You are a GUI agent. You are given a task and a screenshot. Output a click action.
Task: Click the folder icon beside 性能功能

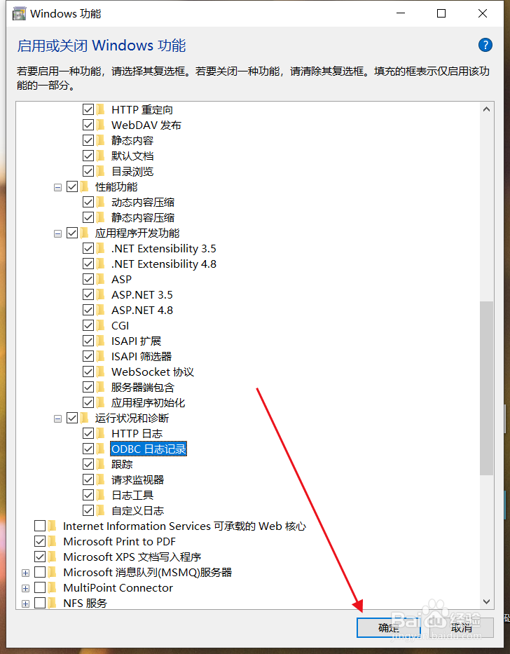pos(84,186)
